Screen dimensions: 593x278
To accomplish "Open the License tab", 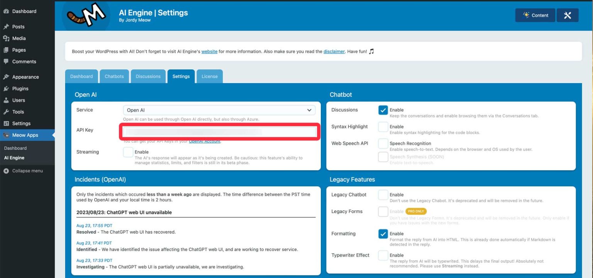I will 210,76.
